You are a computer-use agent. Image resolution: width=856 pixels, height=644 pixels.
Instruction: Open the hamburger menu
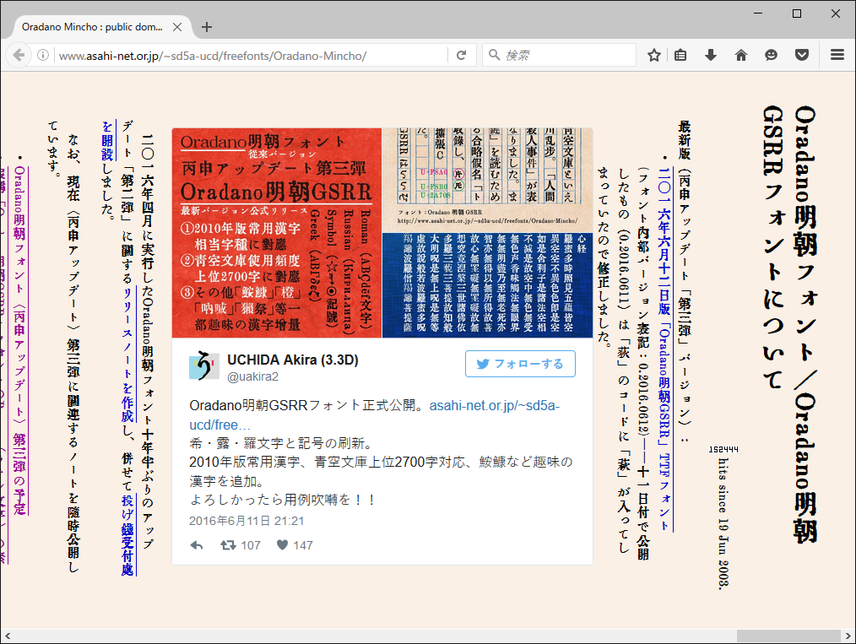[x=837, y=55]
